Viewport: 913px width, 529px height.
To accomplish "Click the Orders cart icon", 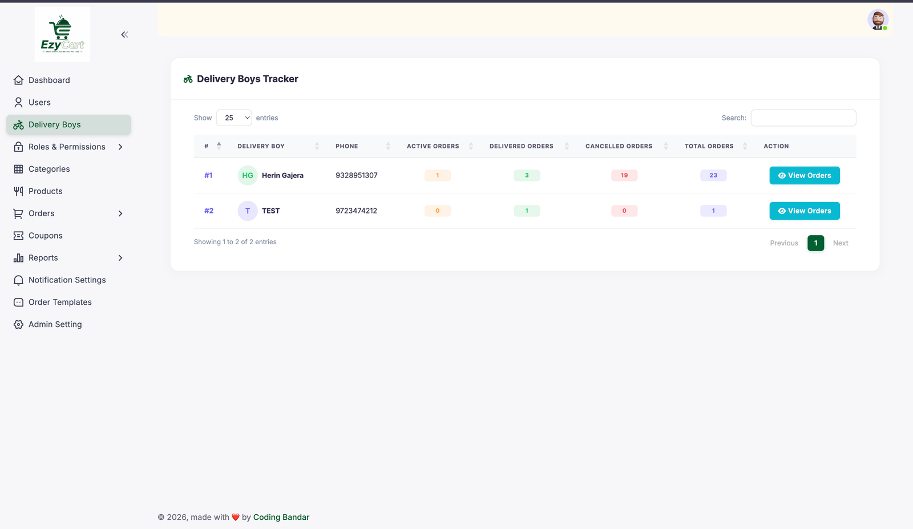I will tap(18, 213).
